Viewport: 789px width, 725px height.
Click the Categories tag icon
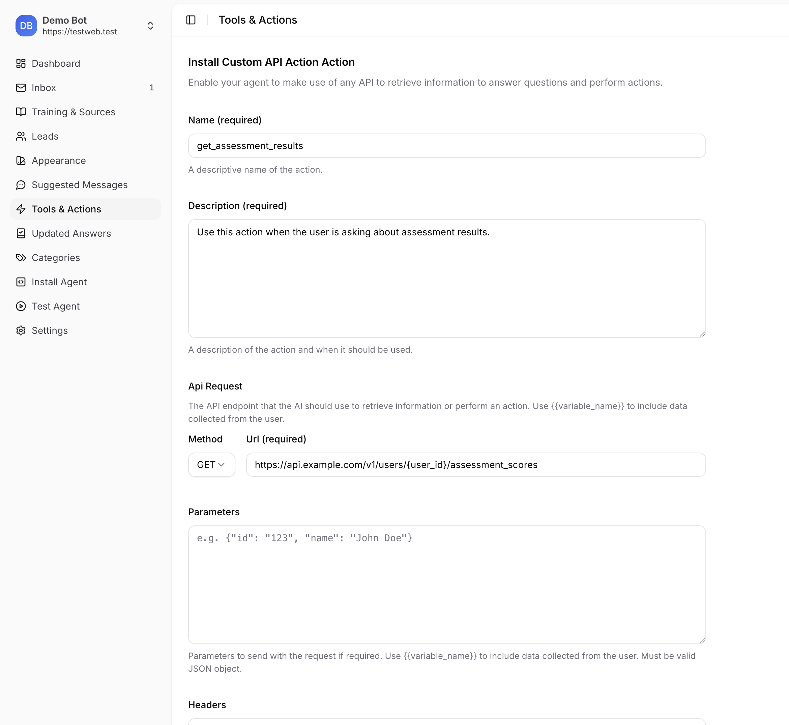click(x=21, y=258)
